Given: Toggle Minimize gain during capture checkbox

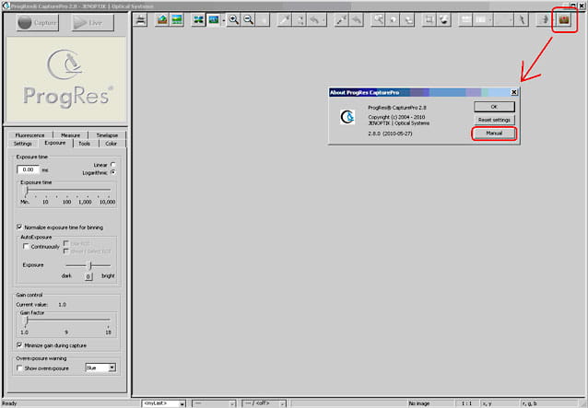Looking at the screenshot, I should coord(20,345).
